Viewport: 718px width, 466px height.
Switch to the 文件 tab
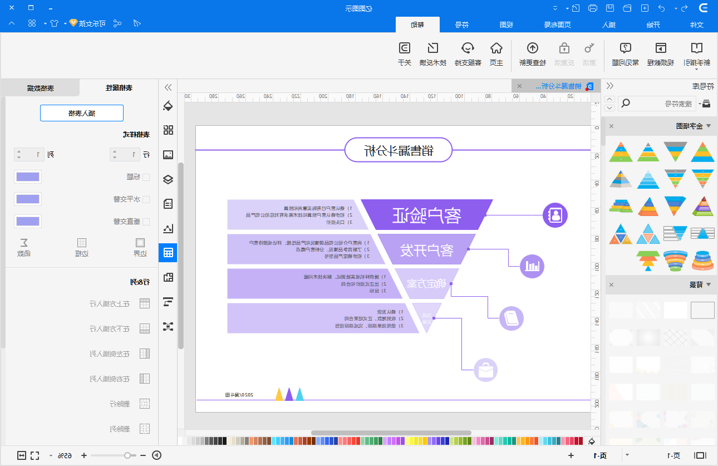point(696,24)
